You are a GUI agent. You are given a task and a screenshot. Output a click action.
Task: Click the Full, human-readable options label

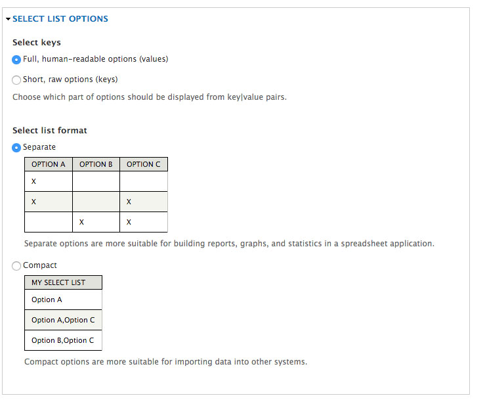(x=96, y=59)
